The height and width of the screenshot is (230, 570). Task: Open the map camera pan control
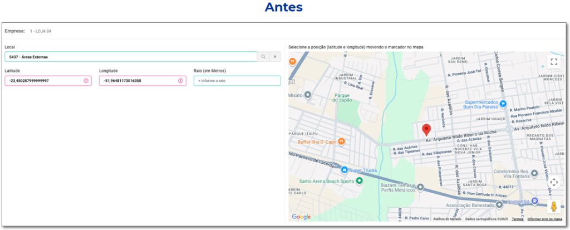[x=553, y=182]
